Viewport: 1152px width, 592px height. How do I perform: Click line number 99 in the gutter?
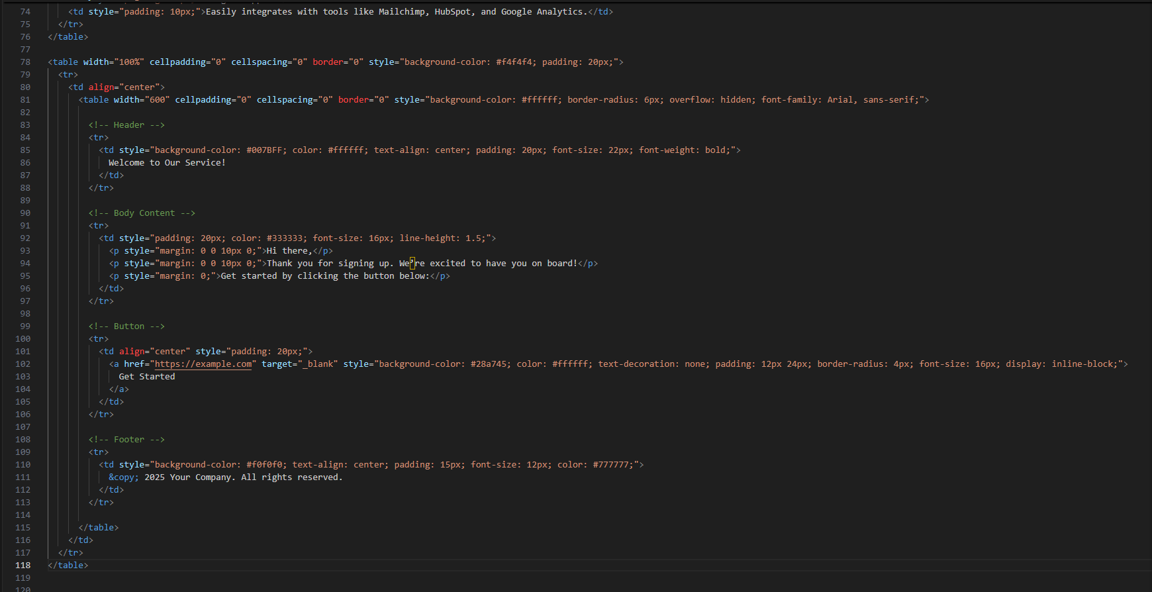25,326
